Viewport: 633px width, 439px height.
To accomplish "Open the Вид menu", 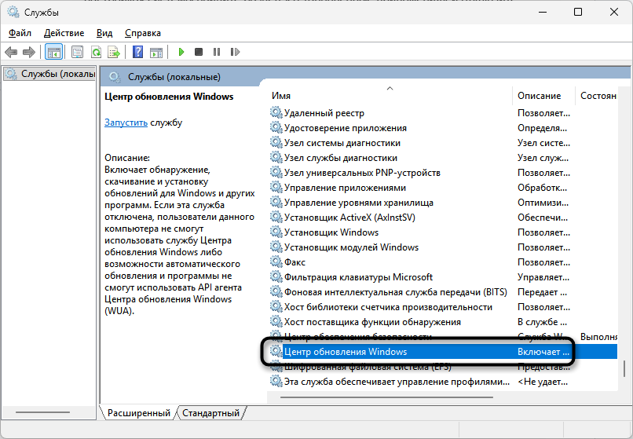I will 104,33.
